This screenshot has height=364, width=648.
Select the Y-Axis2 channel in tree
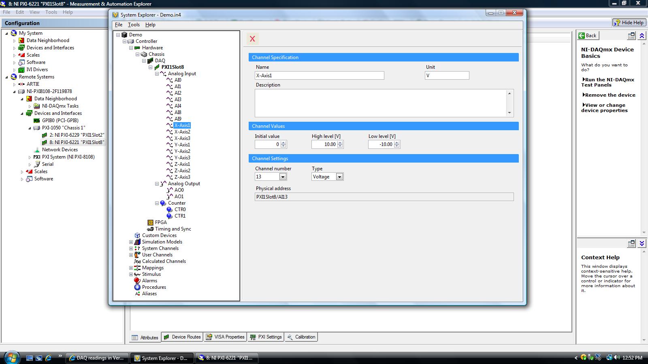coord(182,151)
